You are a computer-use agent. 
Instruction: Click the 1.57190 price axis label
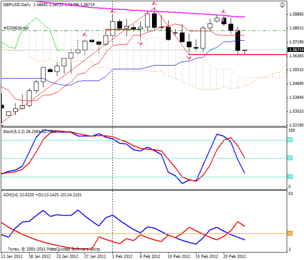[x=297, y=42]
